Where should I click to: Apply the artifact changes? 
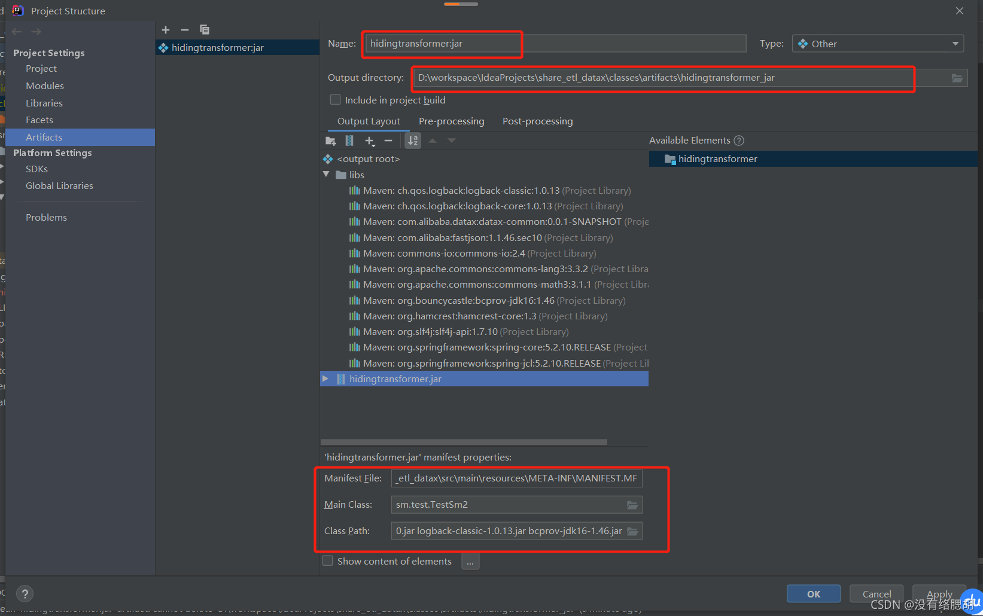point(939,594)
